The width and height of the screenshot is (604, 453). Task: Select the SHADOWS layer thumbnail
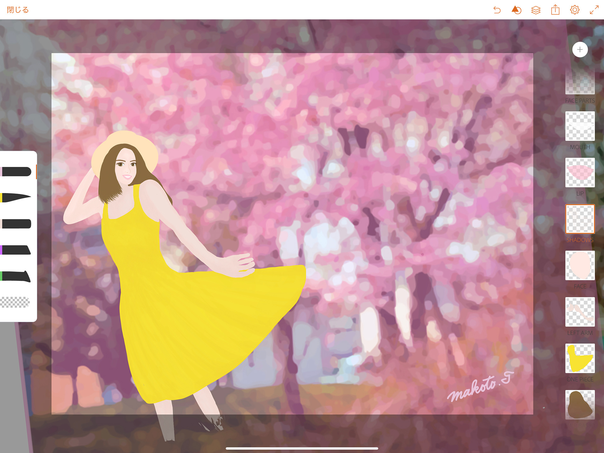click(580, 219)
